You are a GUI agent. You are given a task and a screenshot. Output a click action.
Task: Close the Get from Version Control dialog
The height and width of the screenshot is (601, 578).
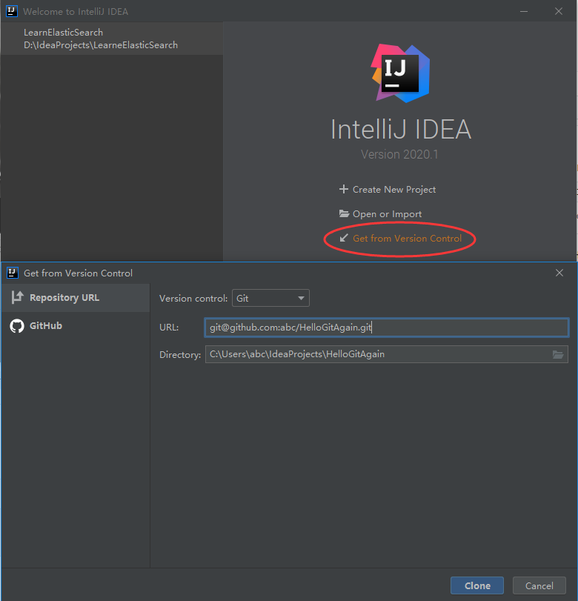(x=559, y=273)
